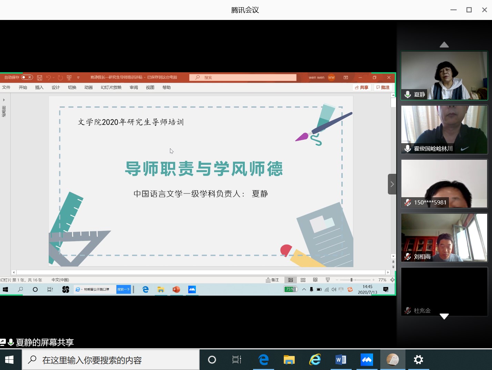Image resolution: width=492 pixels, height=370 pixels.
Task: Click the 共享 share button
Action: coord(362,87)
